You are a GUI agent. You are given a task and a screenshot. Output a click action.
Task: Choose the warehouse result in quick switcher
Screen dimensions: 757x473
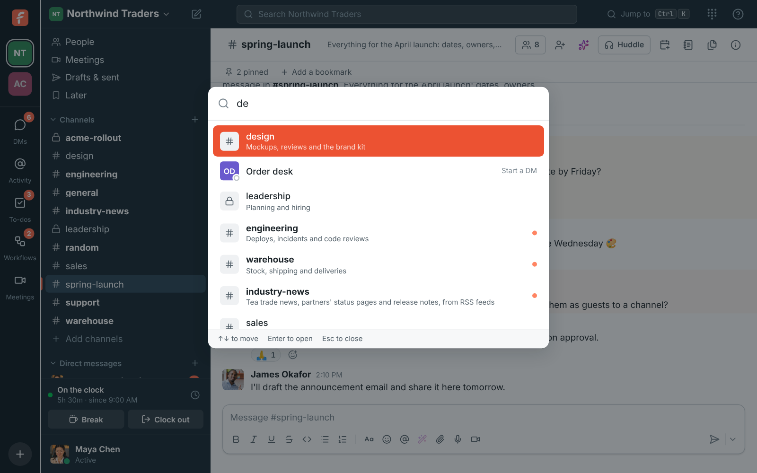(x=378, y=264)
